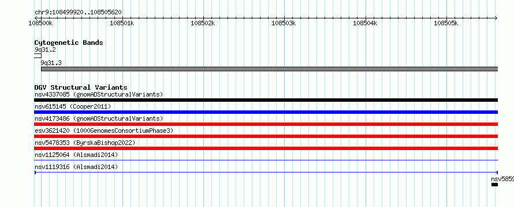
Task: Click the nsv4173486 (gnomADStructuralVariants) label
Action: point(99,119)
